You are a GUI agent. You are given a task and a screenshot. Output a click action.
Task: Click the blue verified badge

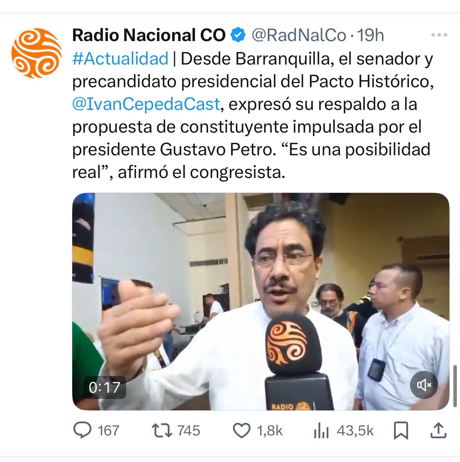point(238,35)
